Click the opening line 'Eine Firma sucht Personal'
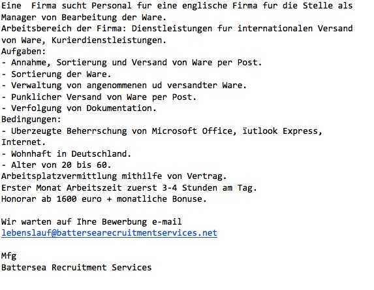Image resolution: width=374 pixels, height=290 pixels. click(177, 6)
